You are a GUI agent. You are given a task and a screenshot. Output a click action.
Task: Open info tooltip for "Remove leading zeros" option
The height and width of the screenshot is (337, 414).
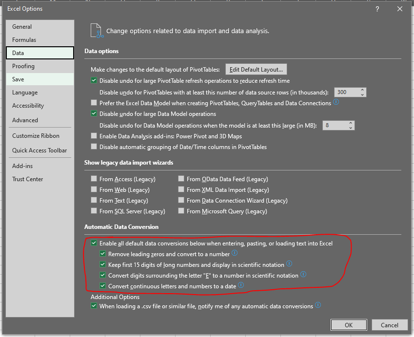click(x=235, y=253)
